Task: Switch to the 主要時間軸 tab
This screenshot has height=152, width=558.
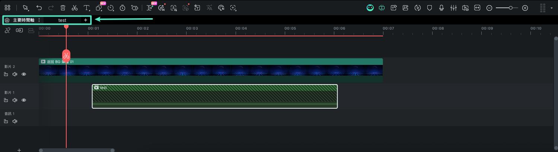Action: [x=23, y=20]
